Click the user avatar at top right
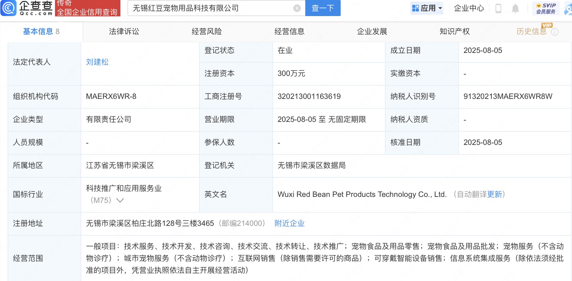Screen dimensions: 572x281 (569, 9)
